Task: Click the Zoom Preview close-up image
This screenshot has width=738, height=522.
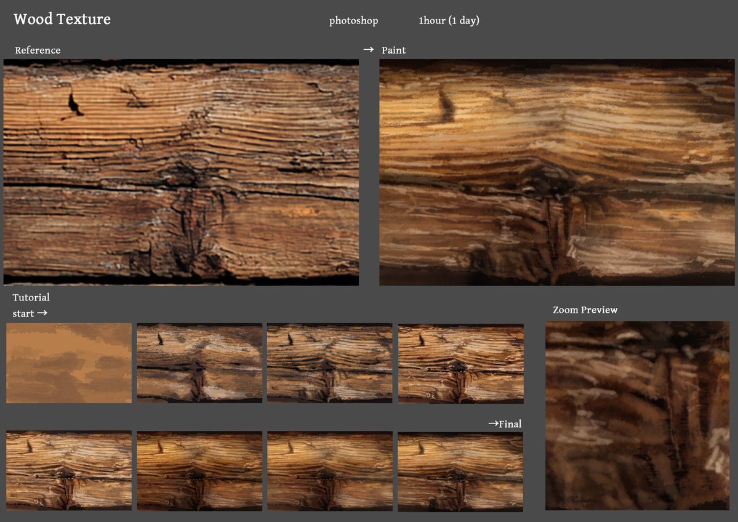Action: (637, 416)
